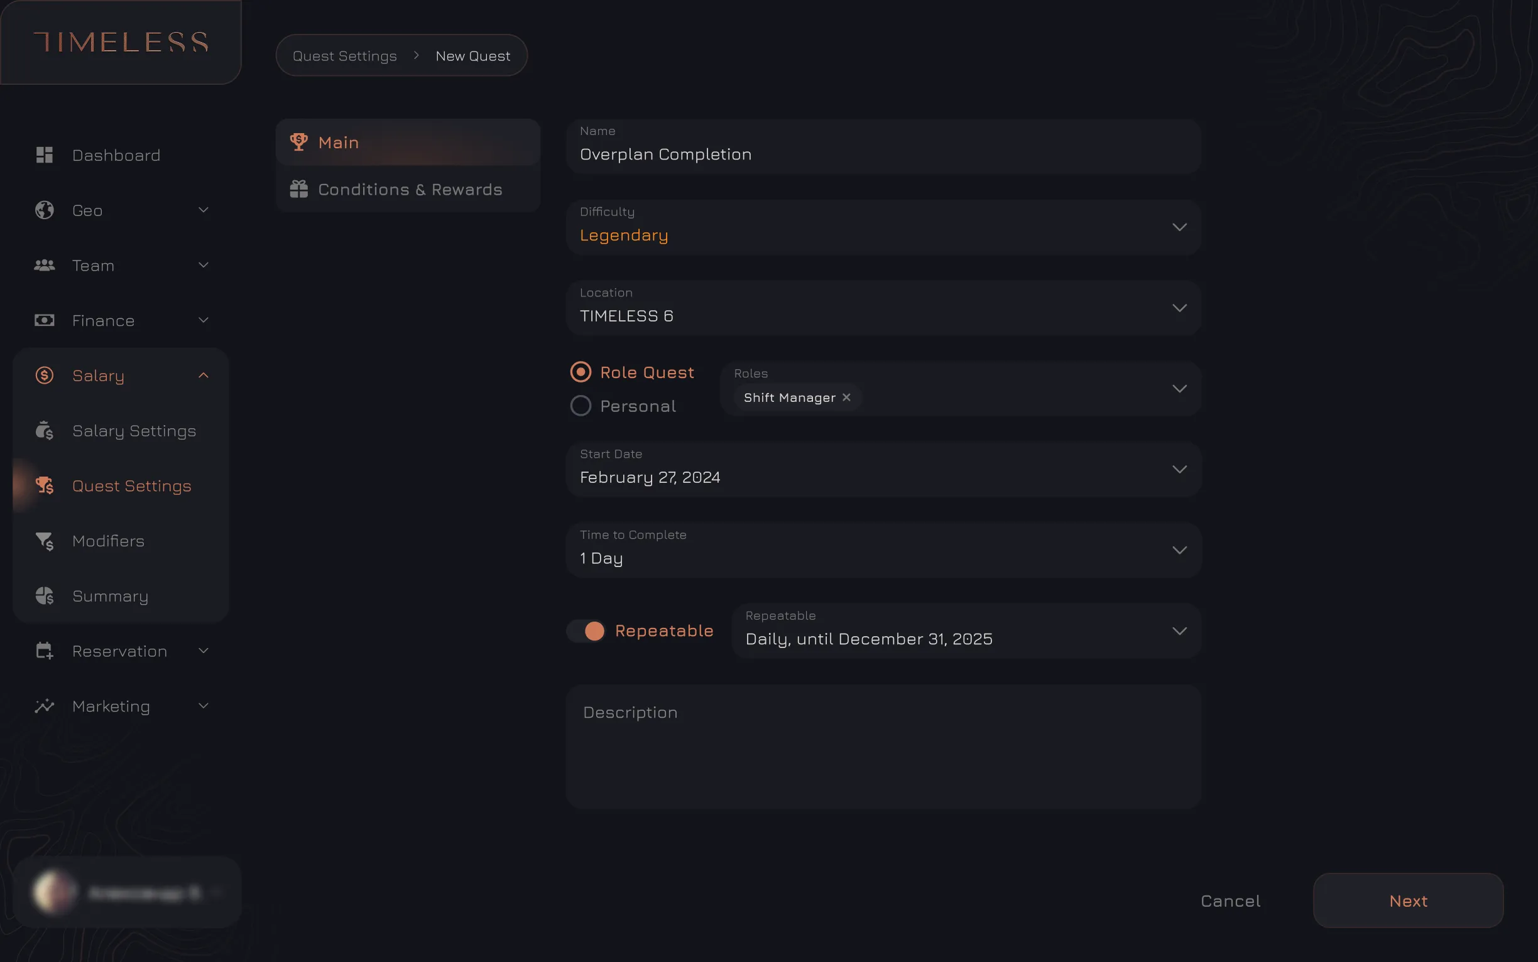Click the Marketing trend line icon

coord(44,706)
